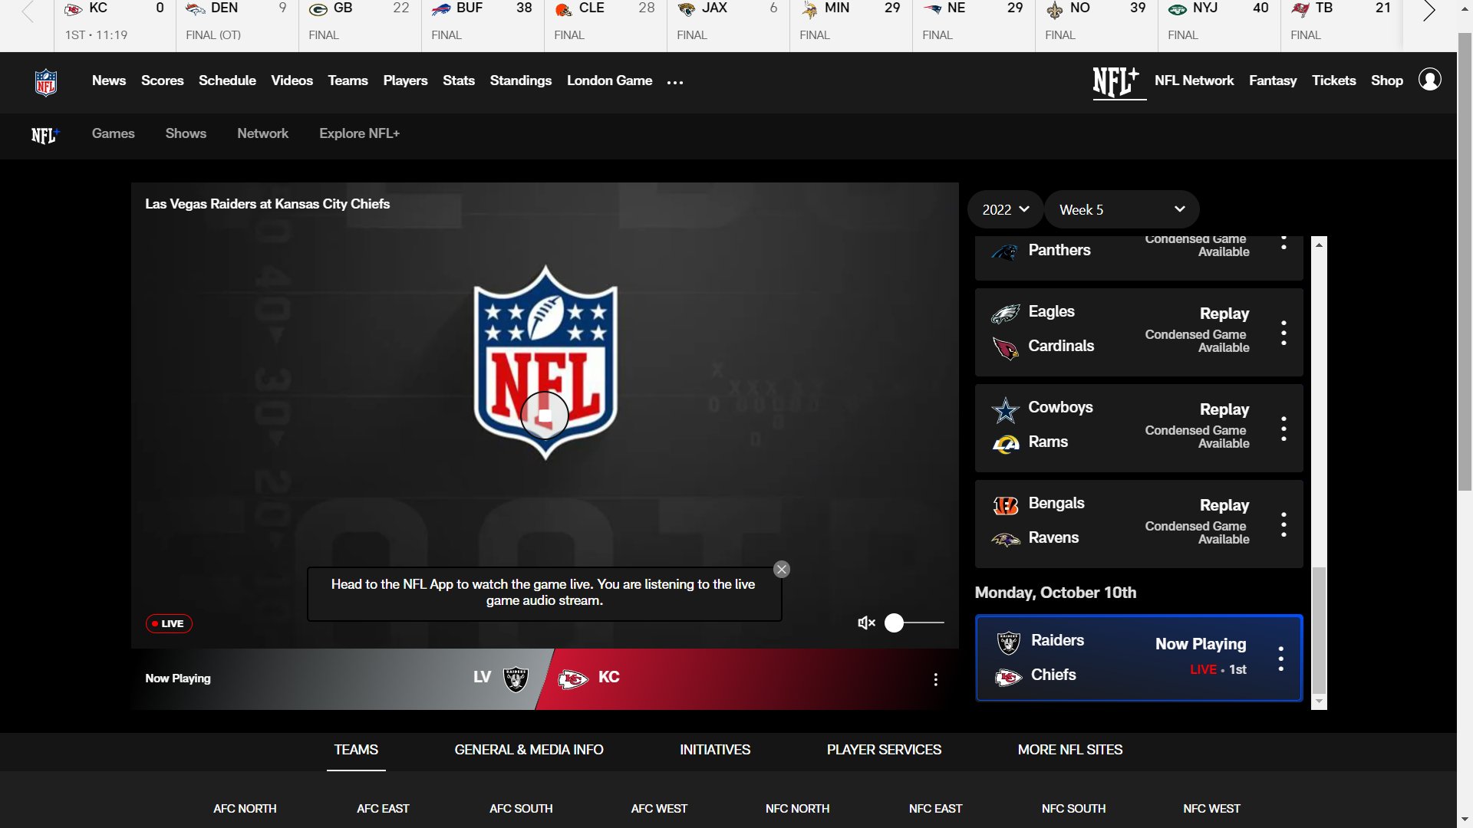This screenshot has width=1473, height=828.
Task: Open the three-dot menu in the player bar
Action: coord(935,679)
